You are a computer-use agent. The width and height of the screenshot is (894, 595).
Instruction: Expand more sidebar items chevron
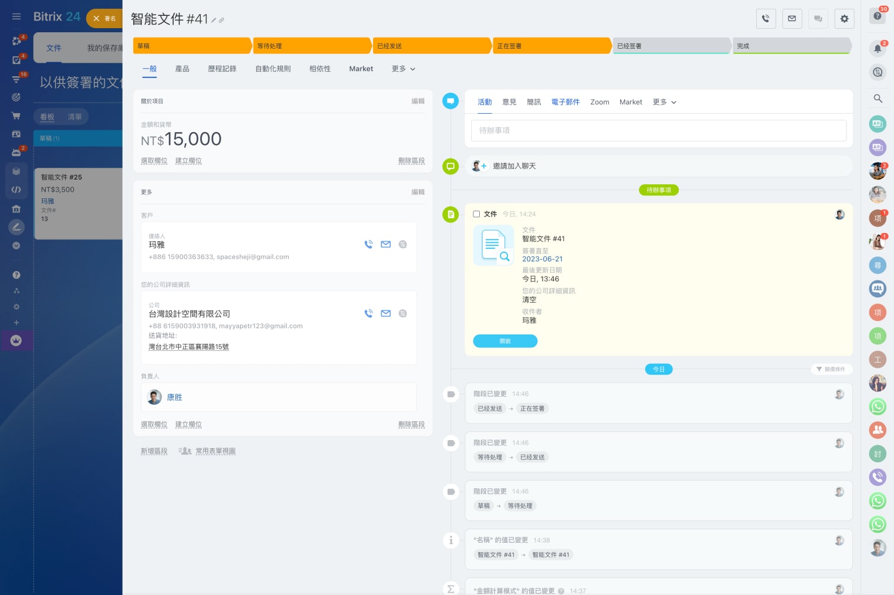click(x=16, y=246)
